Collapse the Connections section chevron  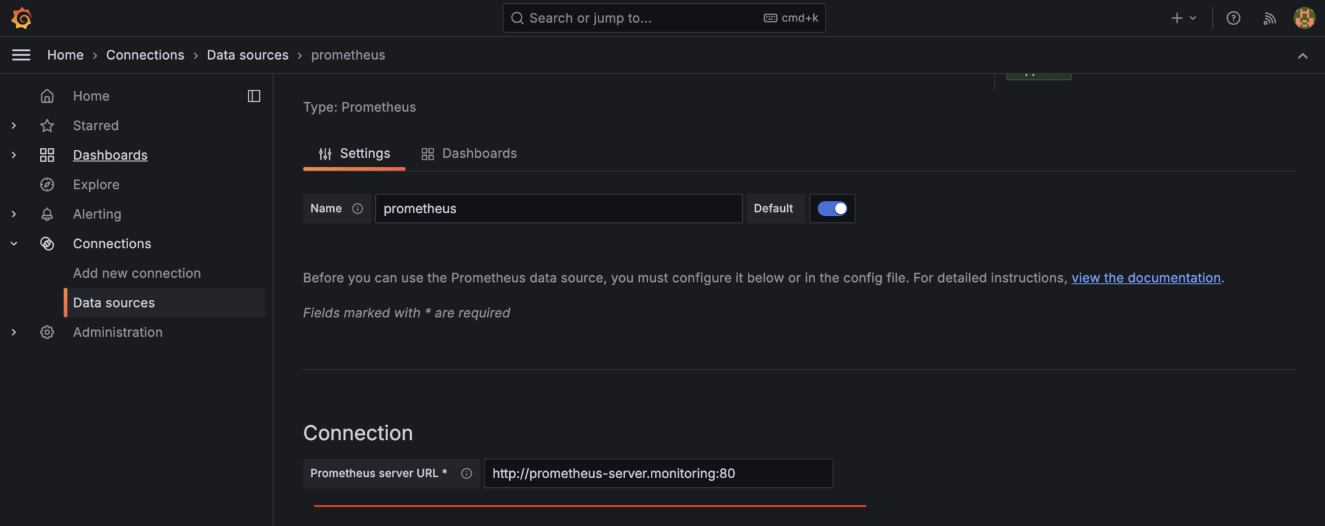point(14,244)
